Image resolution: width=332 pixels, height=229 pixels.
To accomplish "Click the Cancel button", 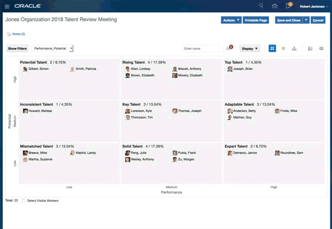I will [318, 20].
